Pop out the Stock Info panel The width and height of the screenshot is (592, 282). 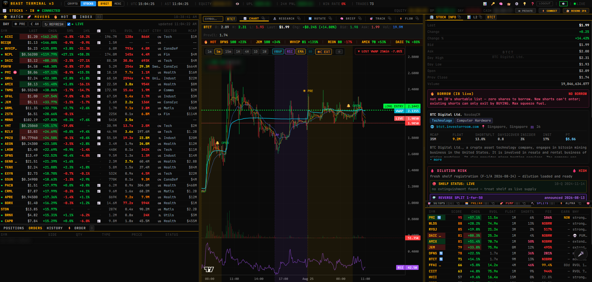click(459, 17)
